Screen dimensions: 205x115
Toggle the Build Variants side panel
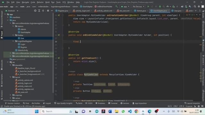(x=2, y=80)
